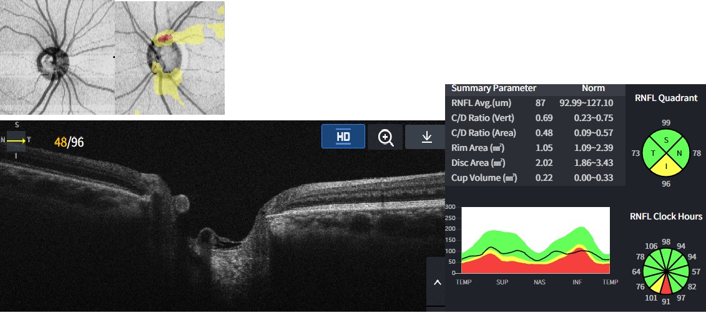Click the red defect area on deviation map
706x333 pixels.
tap(165, 39)
